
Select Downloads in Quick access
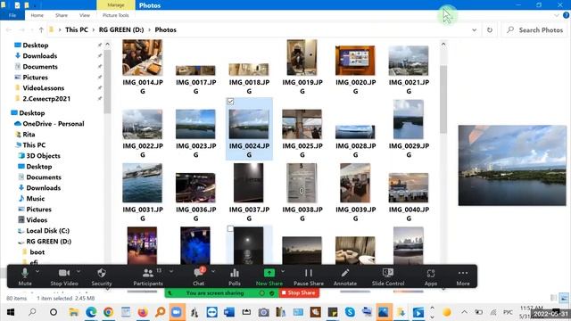39,55
